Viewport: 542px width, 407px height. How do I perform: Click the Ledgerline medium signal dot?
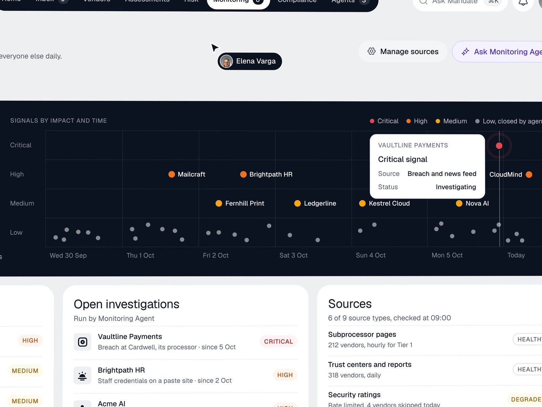(x=297, y=203)
